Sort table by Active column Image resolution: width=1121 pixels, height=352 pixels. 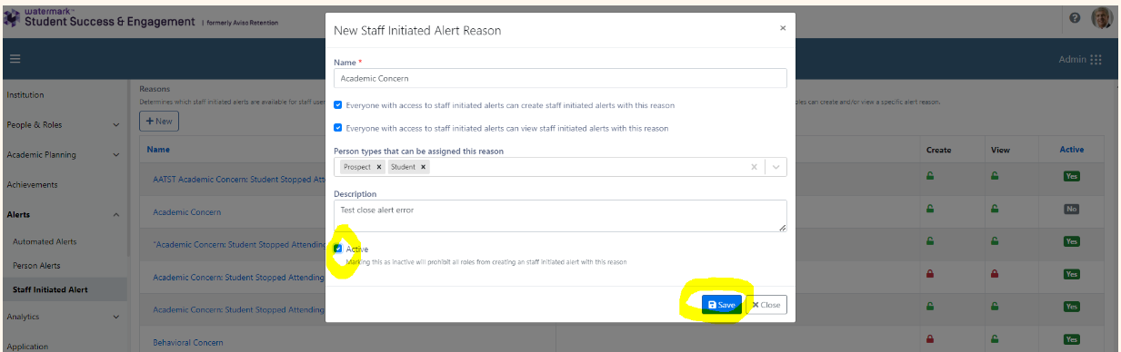pyautogui.click(x=1072, y=150)
